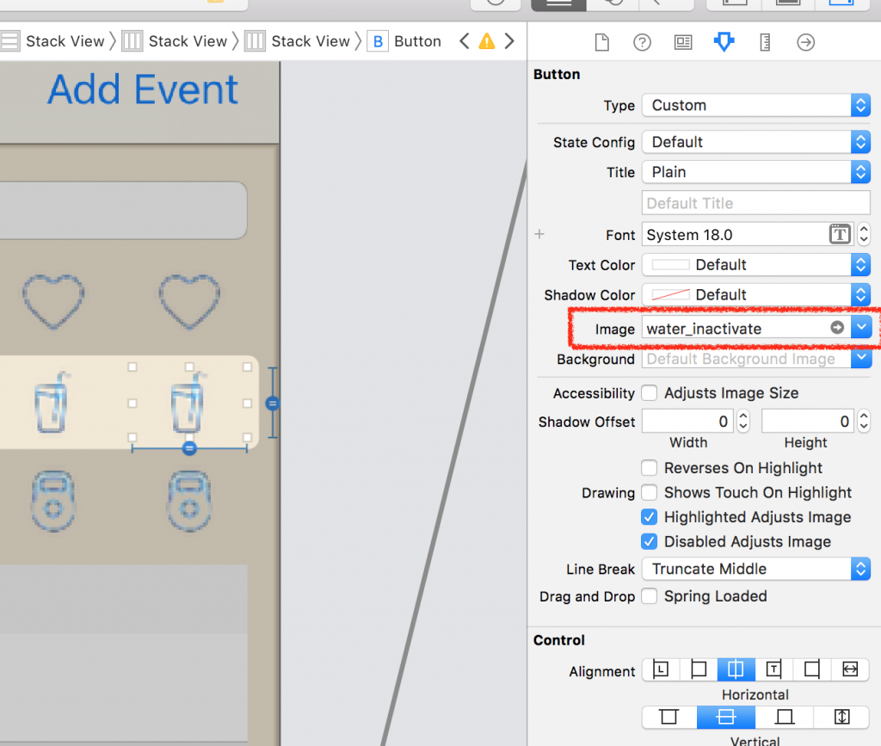Viewport: 881px width, 746px height.
Task: Click the gray rounded text field on canvas
Action: click(123, 210)
